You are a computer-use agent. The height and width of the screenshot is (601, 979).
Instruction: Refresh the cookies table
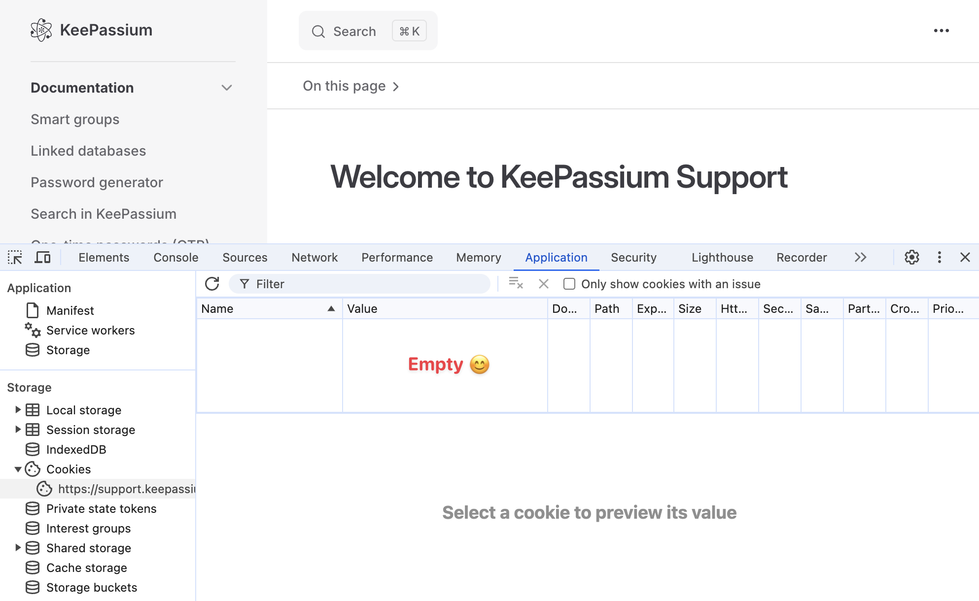click(x=212, y=284)
